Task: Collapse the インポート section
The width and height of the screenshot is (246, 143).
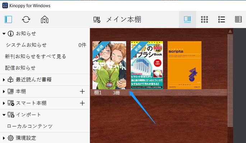Action: pos(4,115)
